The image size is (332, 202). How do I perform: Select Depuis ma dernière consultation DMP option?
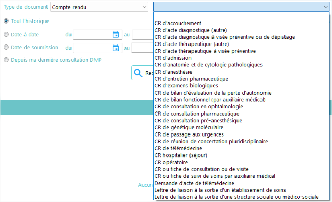pyautogui.click(x=6, y=60)
